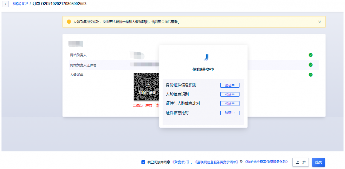Open the 《协助修改备案信息服务条款》 link

tap(266, 162)
